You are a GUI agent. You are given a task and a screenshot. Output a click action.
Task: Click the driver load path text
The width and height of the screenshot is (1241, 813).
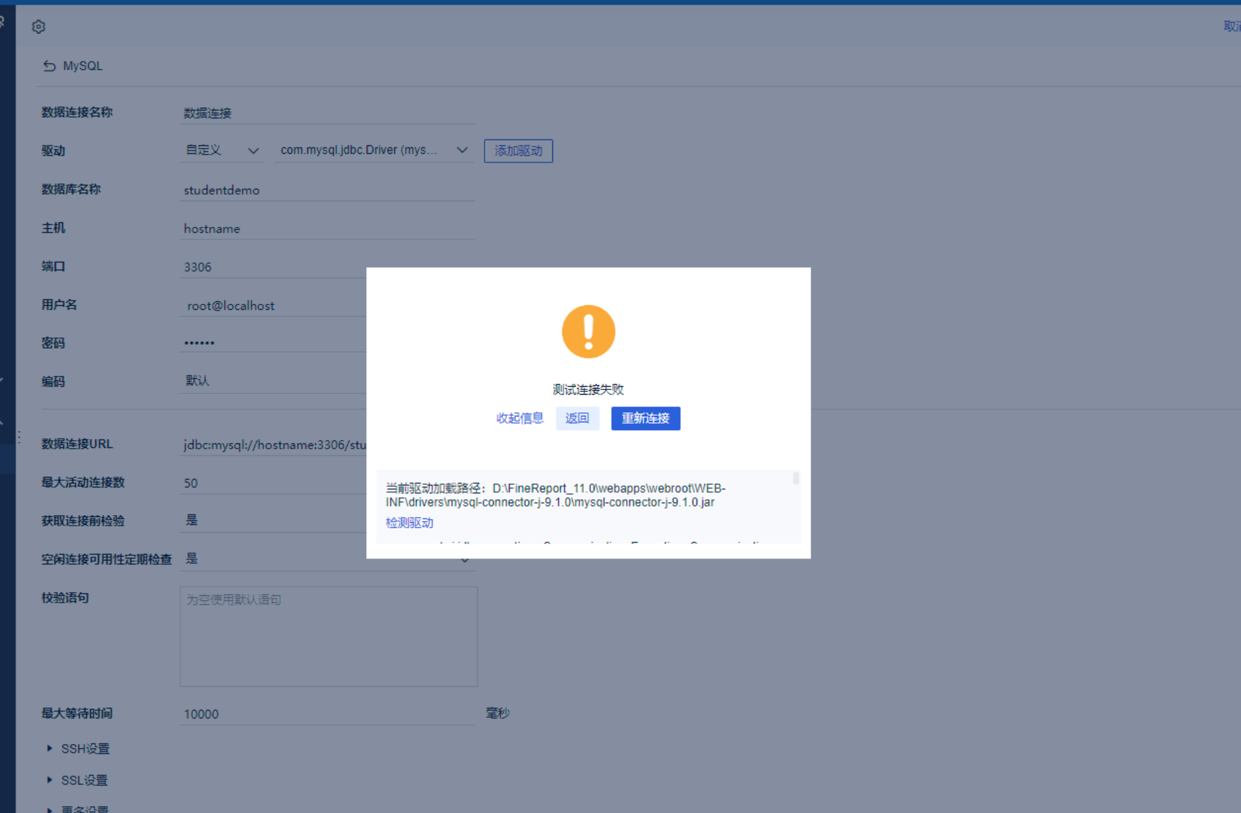pyautogui.click(x=556, y=495)
